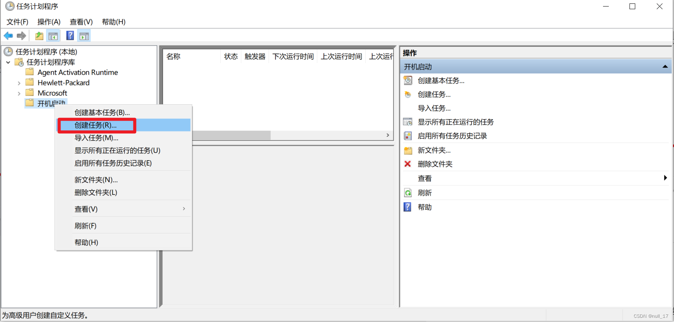The image size is (674, 322).
Task: Open the 查看(V) menu bar item
Action: 81,22
